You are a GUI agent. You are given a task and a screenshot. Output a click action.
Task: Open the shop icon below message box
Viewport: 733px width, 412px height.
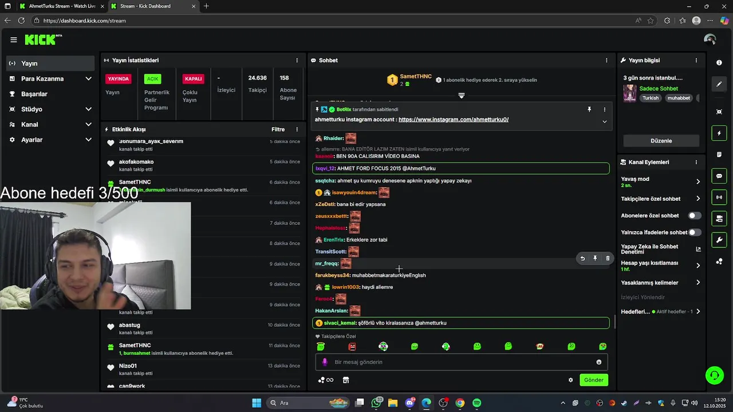tap(346, 380)
